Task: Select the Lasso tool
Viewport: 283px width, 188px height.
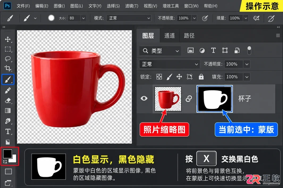Action: coord(8,59)
